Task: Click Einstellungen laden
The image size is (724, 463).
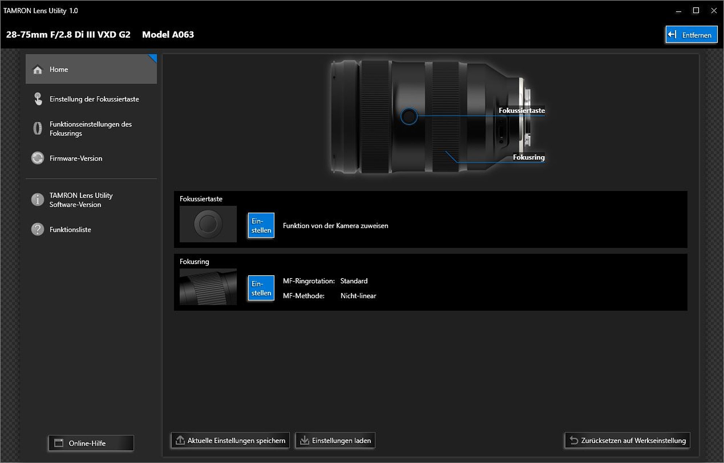Action: [335, 441]
